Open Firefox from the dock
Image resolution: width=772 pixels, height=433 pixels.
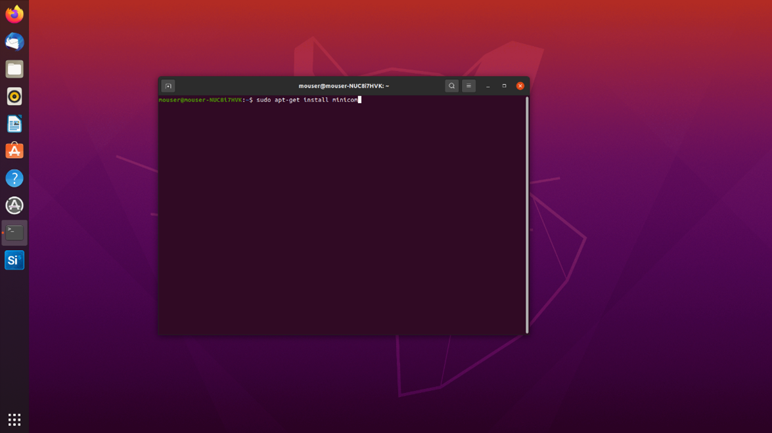click(x=14, y=14)
